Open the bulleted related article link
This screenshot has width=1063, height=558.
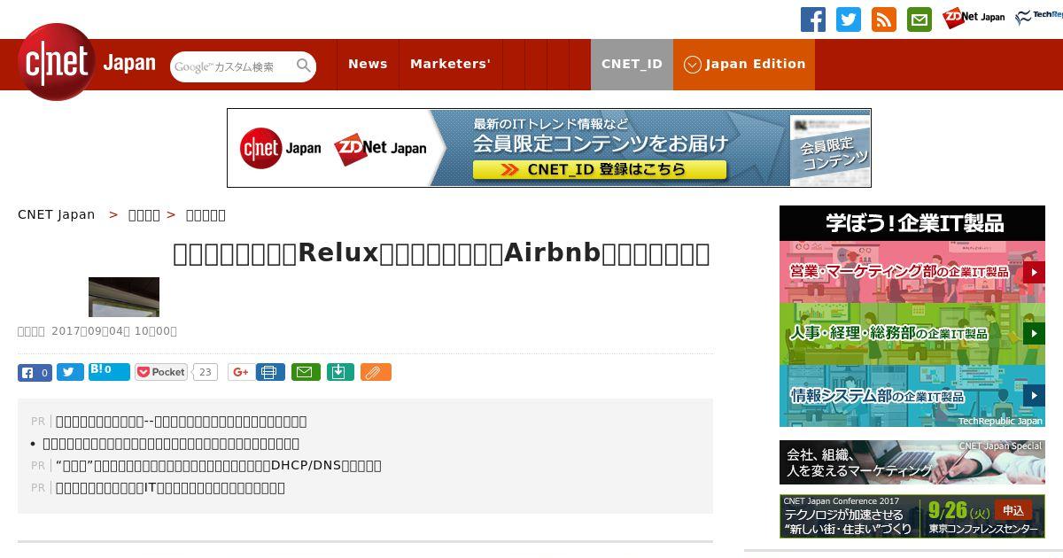tap(171, 444)
